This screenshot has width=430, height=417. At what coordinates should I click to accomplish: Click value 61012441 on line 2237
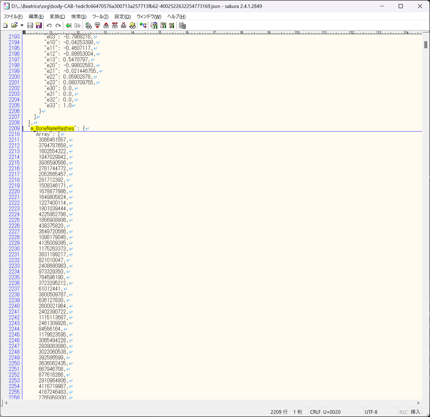click(x=50, y=289)
